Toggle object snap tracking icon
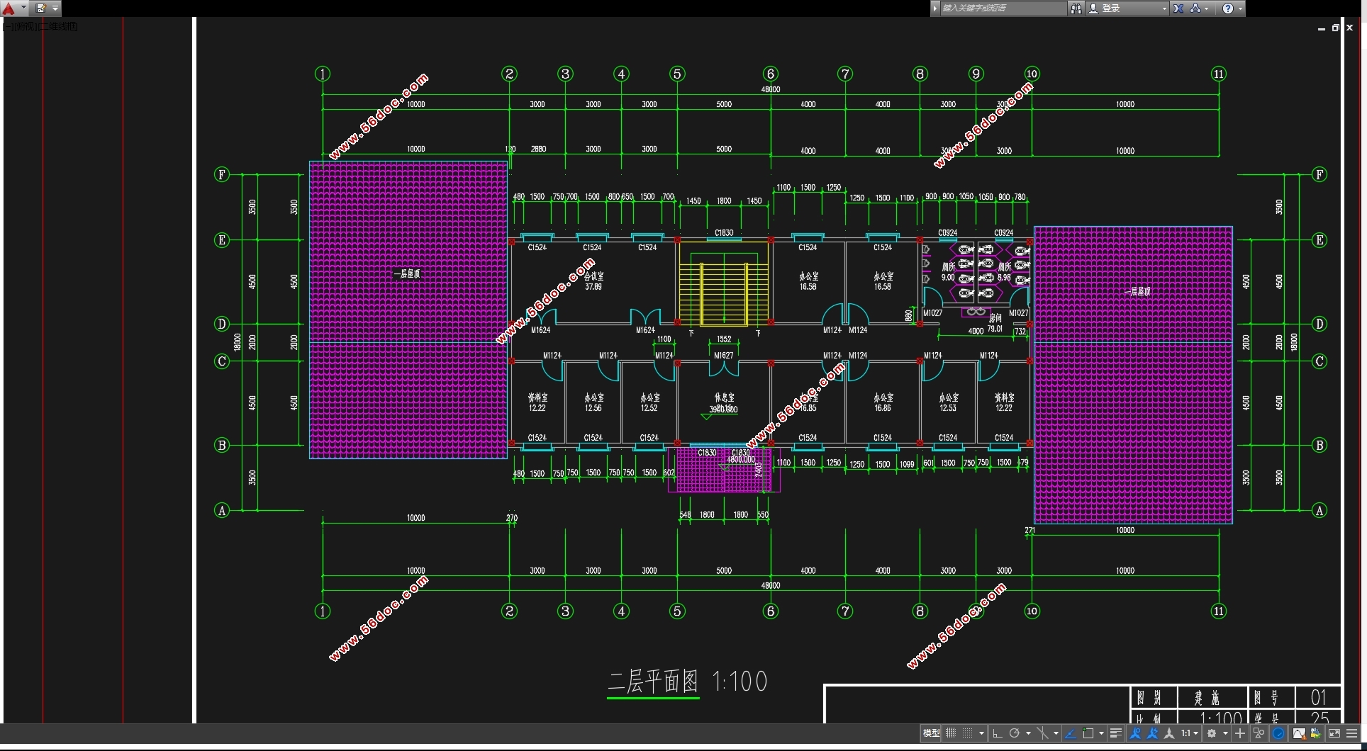This screenshot has width=1367, height=751. tap(1071, 733)
